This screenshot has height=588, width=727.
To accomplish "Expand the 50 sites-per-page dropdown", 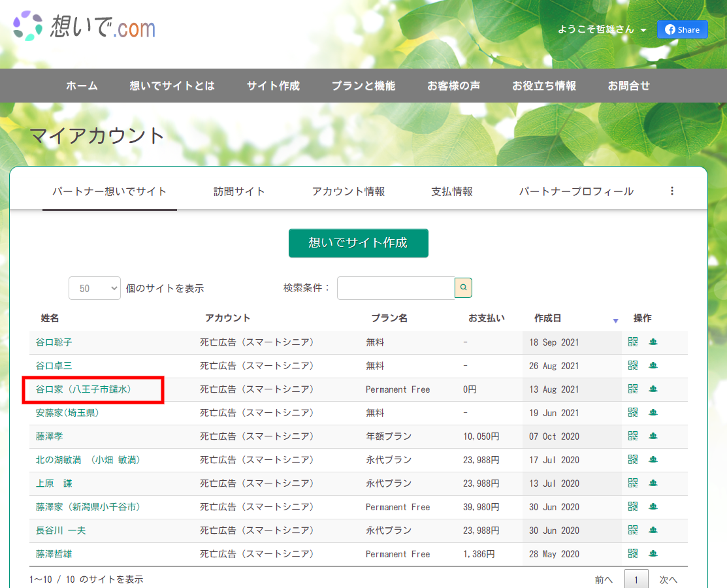I will click(95, 288).
